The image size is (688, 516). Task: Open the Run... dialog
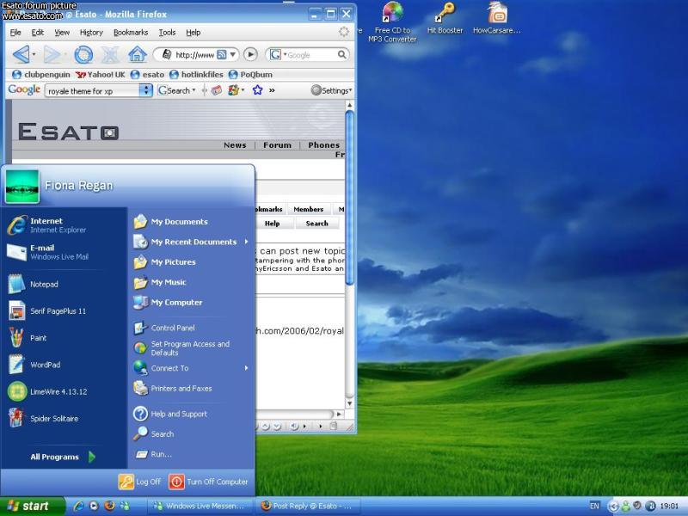click(x=153, y=454)
